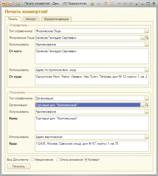Open the calendar icon in title bar
Image resolution: width=158 pixels, height=176 pixels.
pyautogui.click(x=112, y=4)
